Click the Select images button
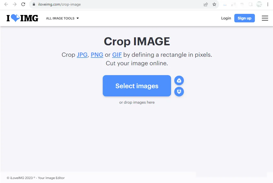Viewport: 273px width, 183px height. point(137,86)
